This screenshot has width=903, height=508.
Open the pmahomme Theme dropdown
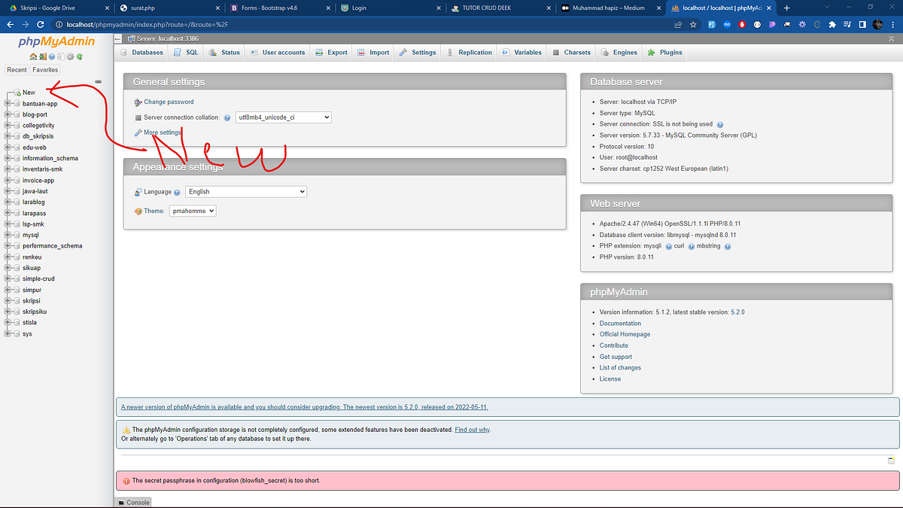192,211
